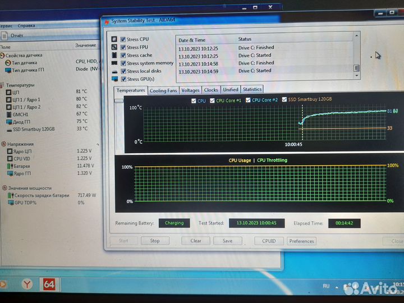The width and height of the screenshot is (404, 303).
Task: Click the Ядро ГП monitor icon
Action: coord(10,173)
